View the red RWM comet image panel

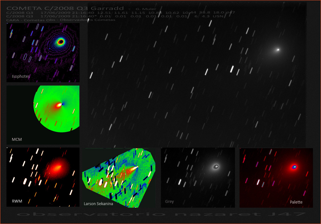coord(43,177)
